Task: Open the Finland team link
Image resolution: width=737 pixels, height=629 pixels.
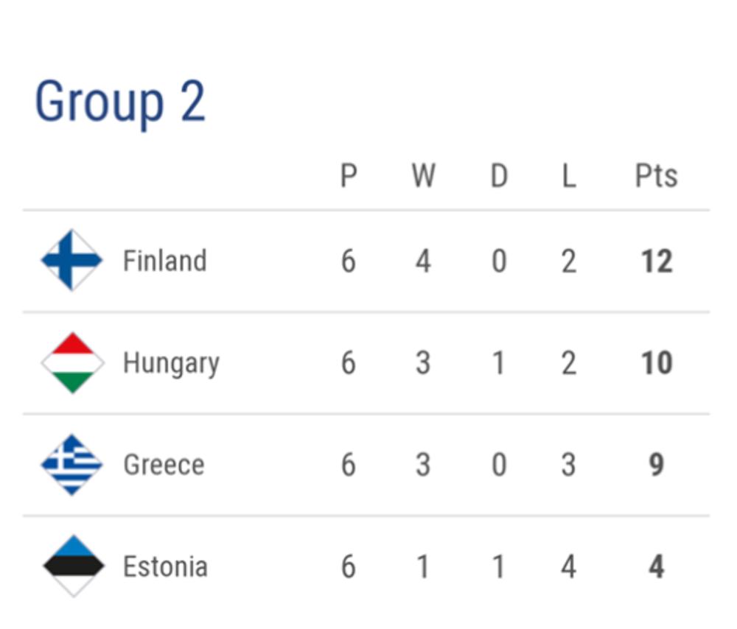Action: (164, 261)
